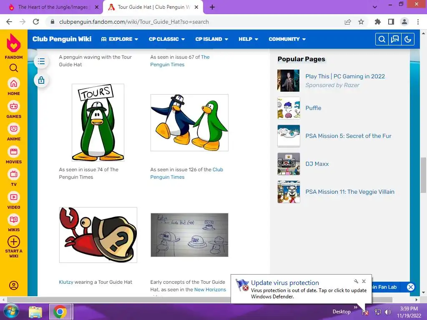
Task: Click the Club Penguin Wiki title
Action: coord(62,39)
